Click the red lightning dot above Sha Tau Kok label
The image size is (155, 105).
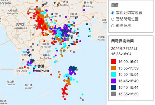[x=44, y=41]
